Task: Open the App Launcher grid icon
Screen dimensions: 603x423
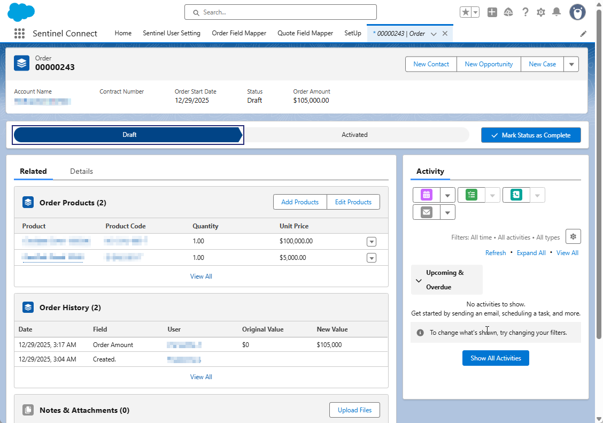Action: pyautogui.click(x=20, y=33)
